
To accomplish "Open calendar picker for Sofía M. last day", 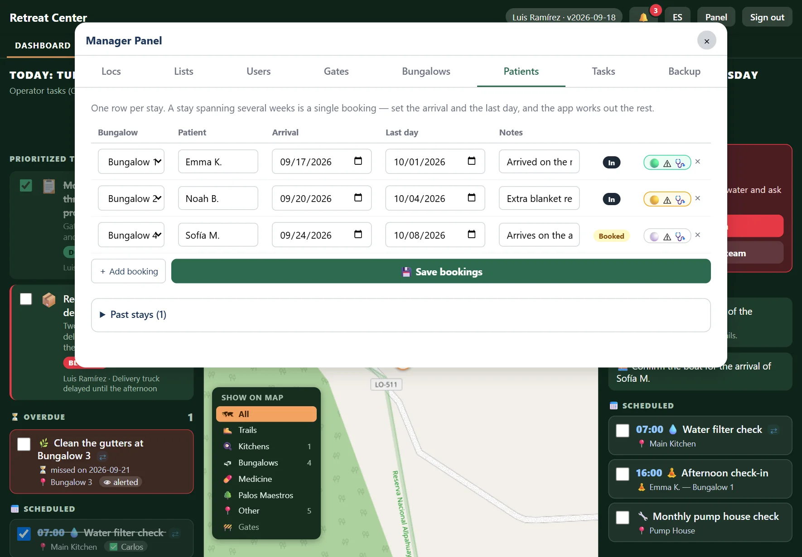I will point(471,235).
